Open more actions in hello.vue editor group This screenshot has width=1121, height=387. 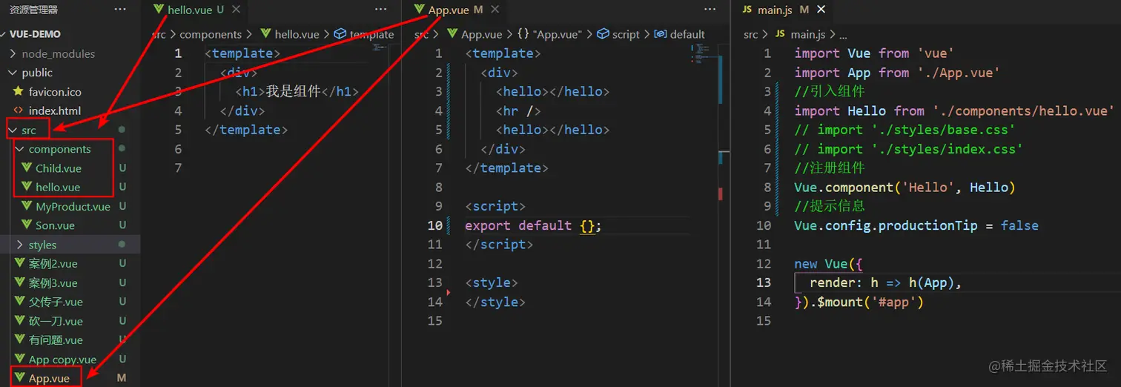point(381,10)
